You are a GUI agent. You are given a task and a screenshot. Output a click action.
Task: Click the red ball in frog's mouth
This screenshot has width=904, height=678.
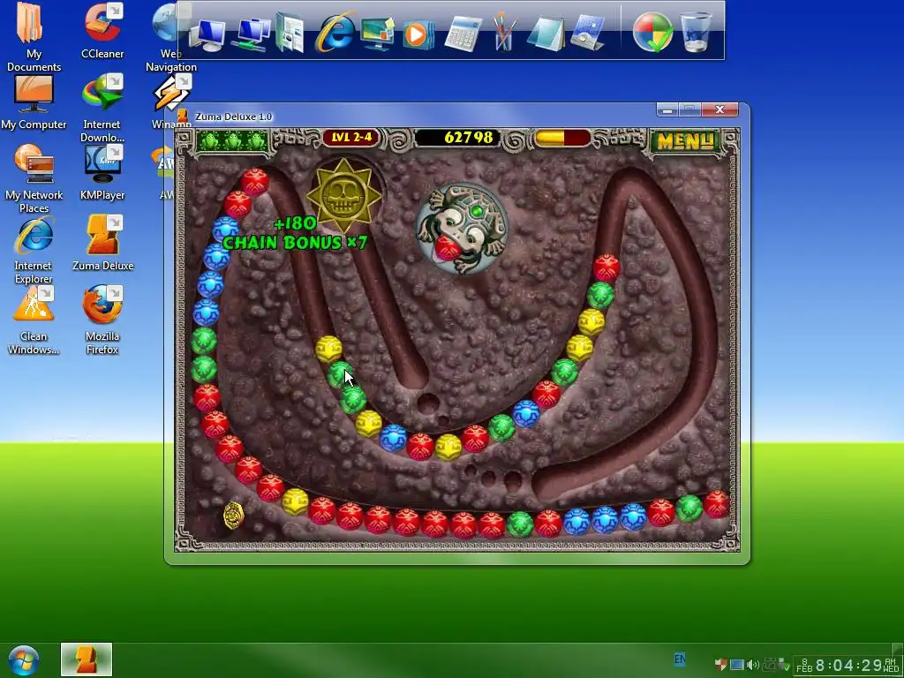(446, 248)
